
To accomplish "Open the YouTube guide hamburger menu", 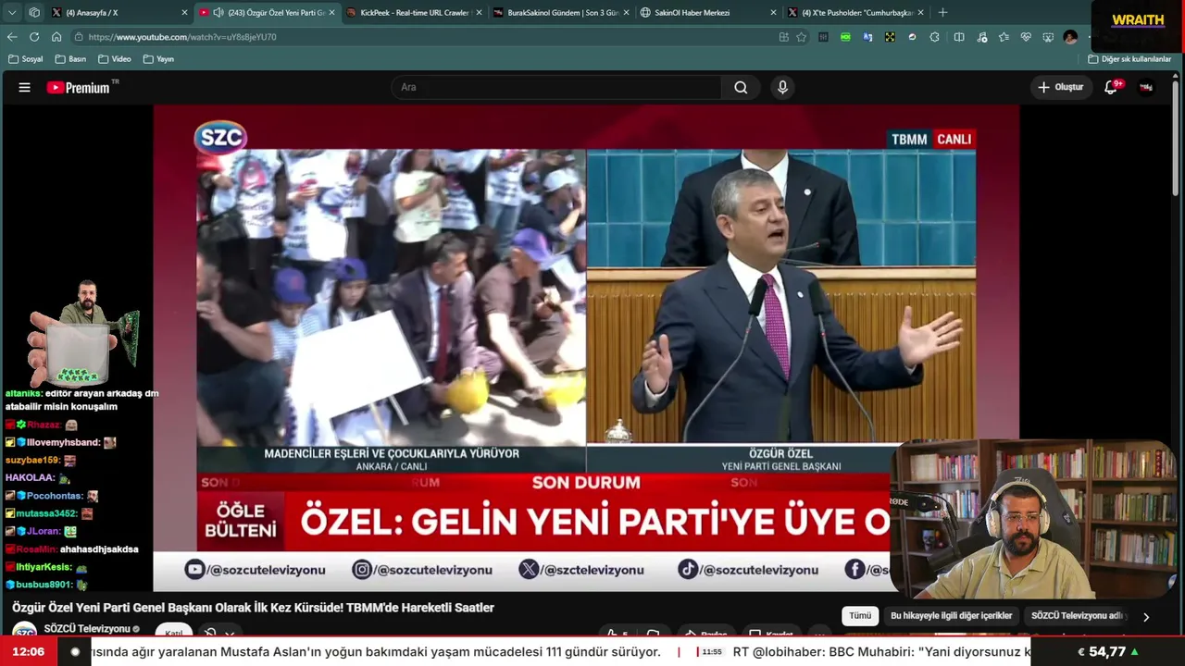I will click(x=25, y=87).
